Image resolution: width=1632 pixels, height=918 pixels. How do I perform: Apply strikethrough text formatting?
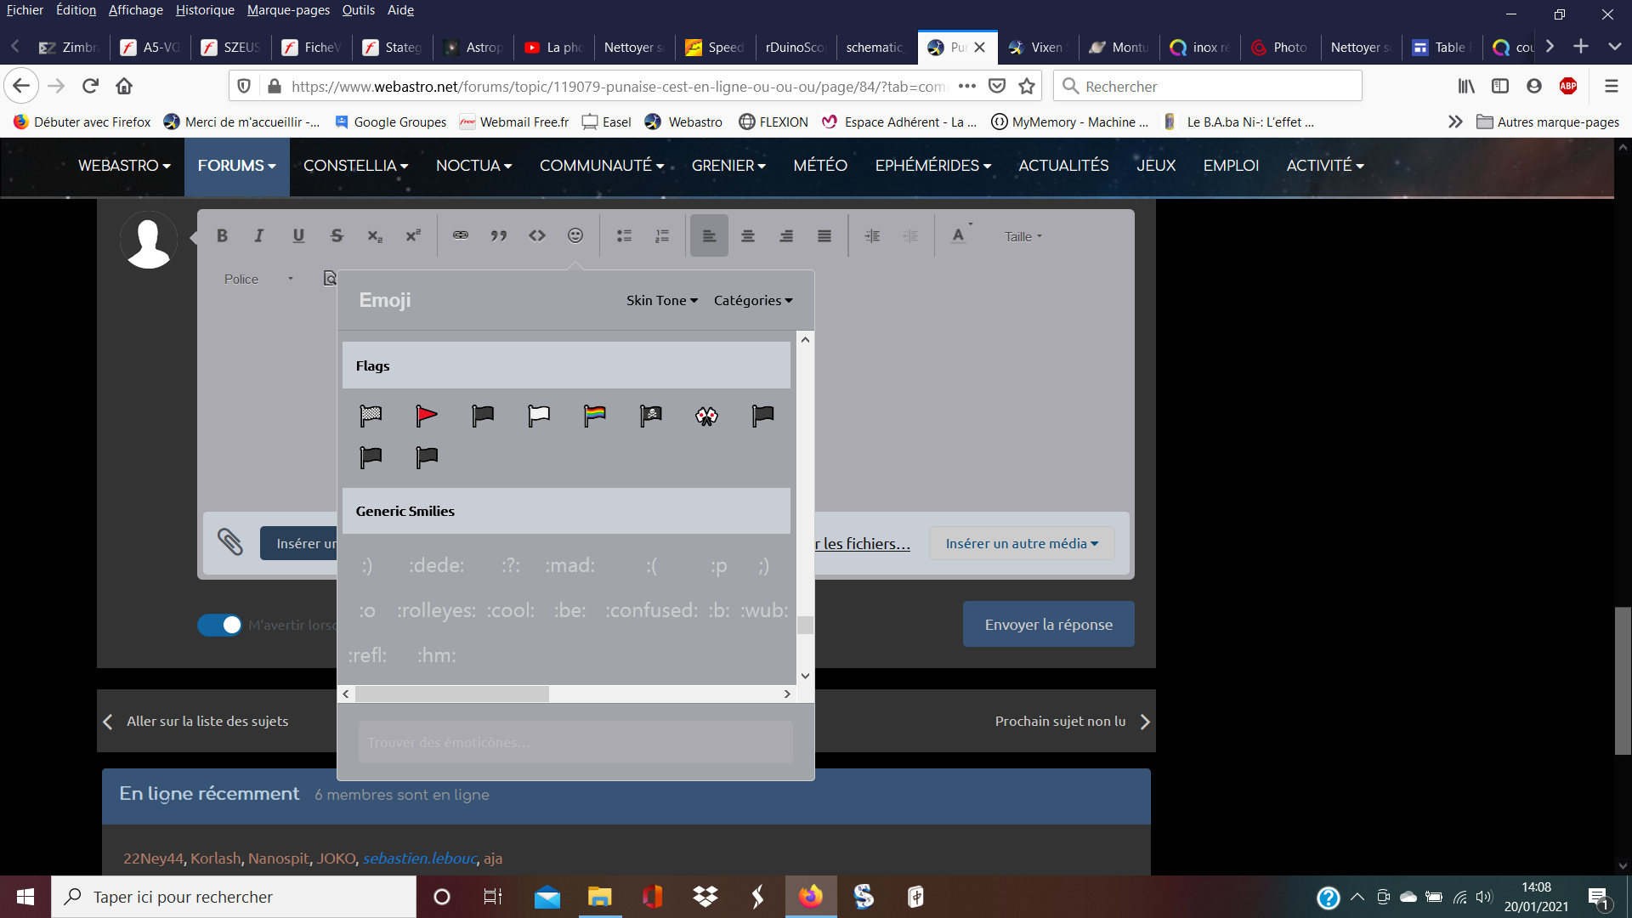[x=337, y=236]
